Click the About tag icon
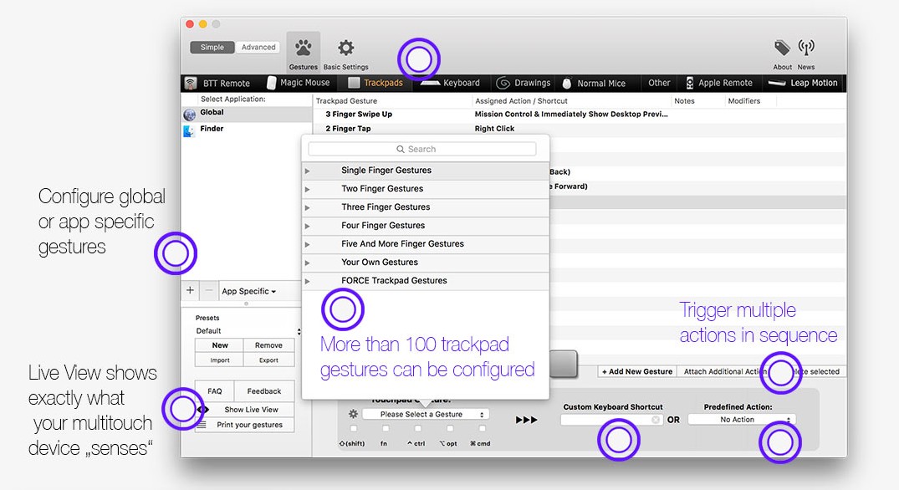899x490 pixels. pyautogui.click(x=782, y=48)
